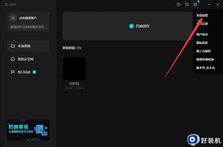The width and height of the screenshot is (223, 147).
Task: Open the feedback chat bubble icon
Action: click(187, 4)
